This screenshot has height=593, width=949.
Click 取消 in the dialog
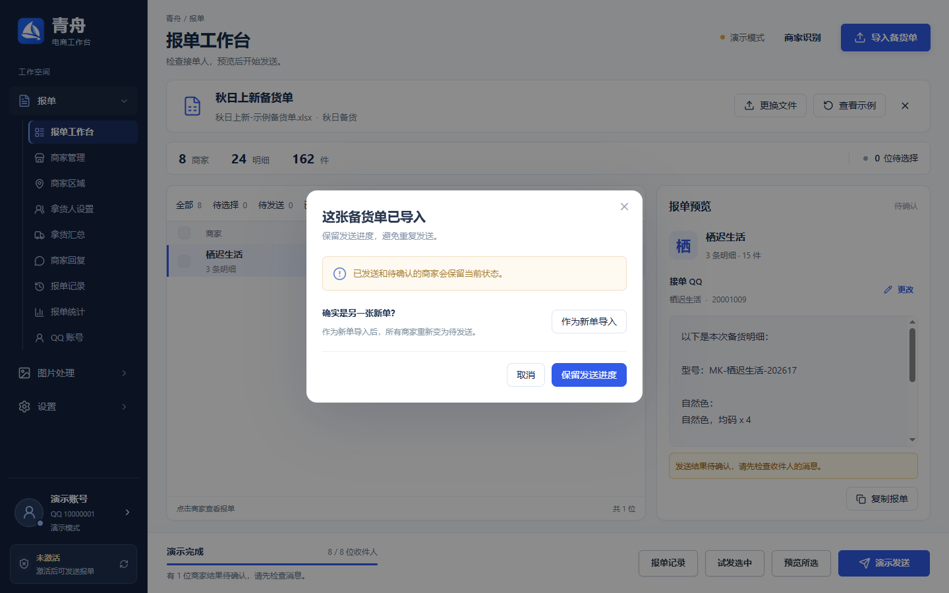pyautogui.click(x=526, y=375)
